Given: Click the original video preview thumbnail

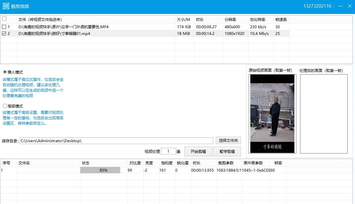Looking at the screenshot, I should click(x=272, y=114).
